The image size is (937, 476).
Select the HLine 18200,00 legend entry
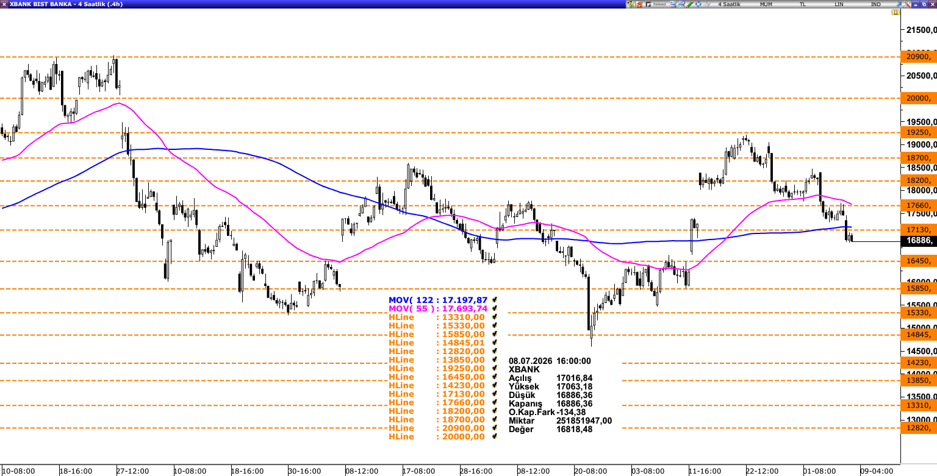[437, 411]
